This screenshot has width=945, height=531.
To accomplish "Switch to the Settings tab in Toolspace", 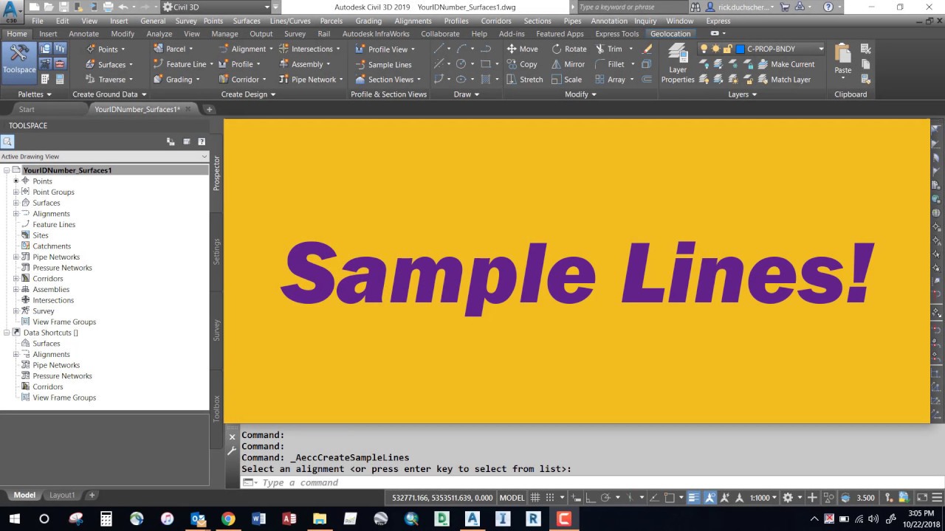I will [216, 251].
